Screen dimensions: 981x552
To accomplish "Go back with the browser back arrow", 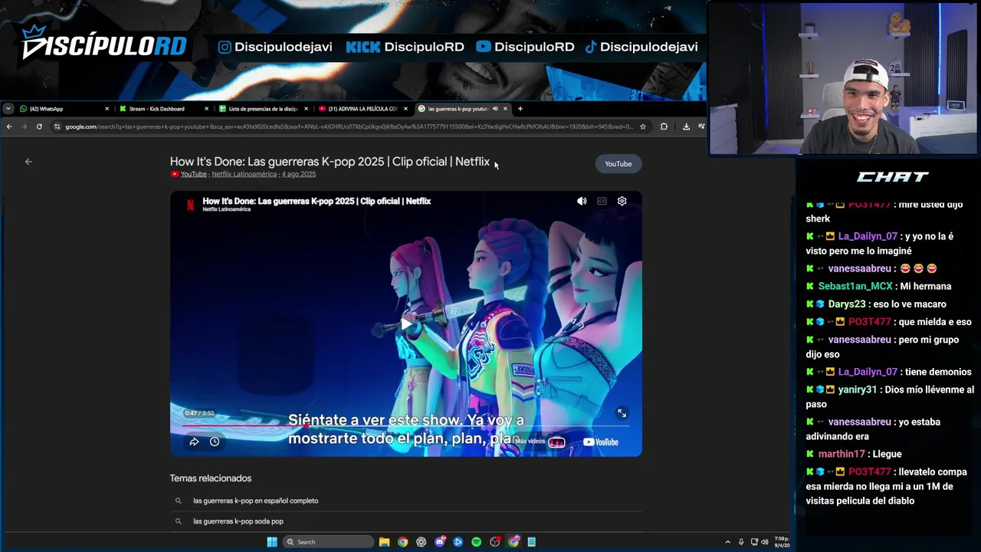I will pos(9,127).
